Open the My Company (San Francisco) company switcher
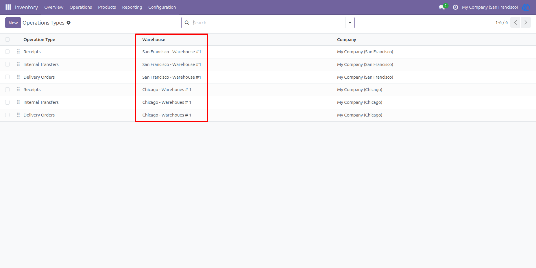The width and height of the screenshot is (536, 268). (x=490, y=7)
